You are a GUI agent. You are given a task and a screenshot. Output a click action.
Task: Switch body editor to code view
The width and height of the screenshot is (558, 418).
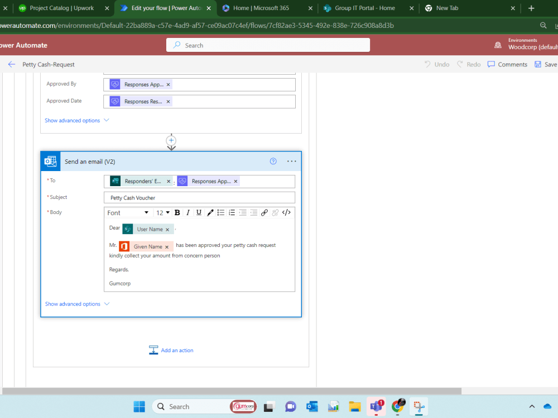[286, 212]
